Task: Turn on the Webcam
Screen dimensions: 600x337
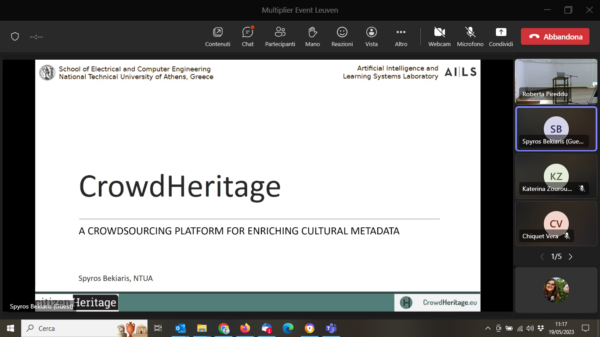Action: 440,37
